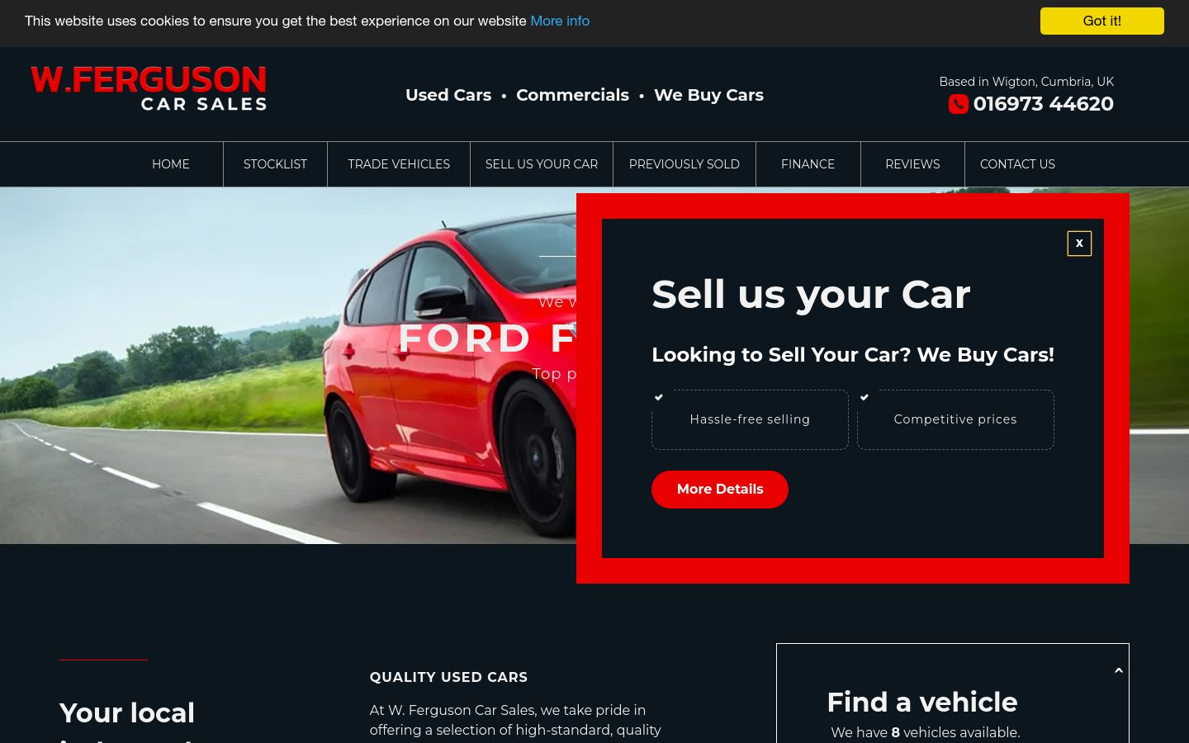The image size is (1189, 743).
Task: Navigate to the Finance page
Action: tap(808, 164)
